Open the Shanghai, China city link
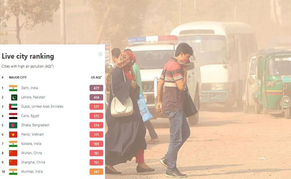Image resolution: width=291 pixels, height=179 pixels. click(x=33, y=162)
